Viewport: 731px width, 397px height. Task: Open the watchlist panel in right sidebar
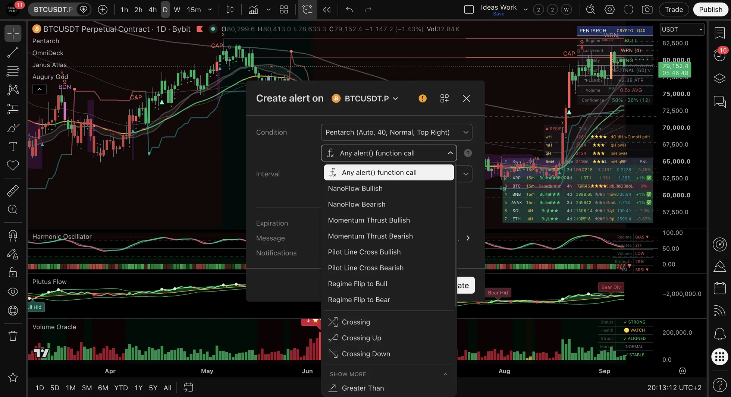(x=719, y=33)
